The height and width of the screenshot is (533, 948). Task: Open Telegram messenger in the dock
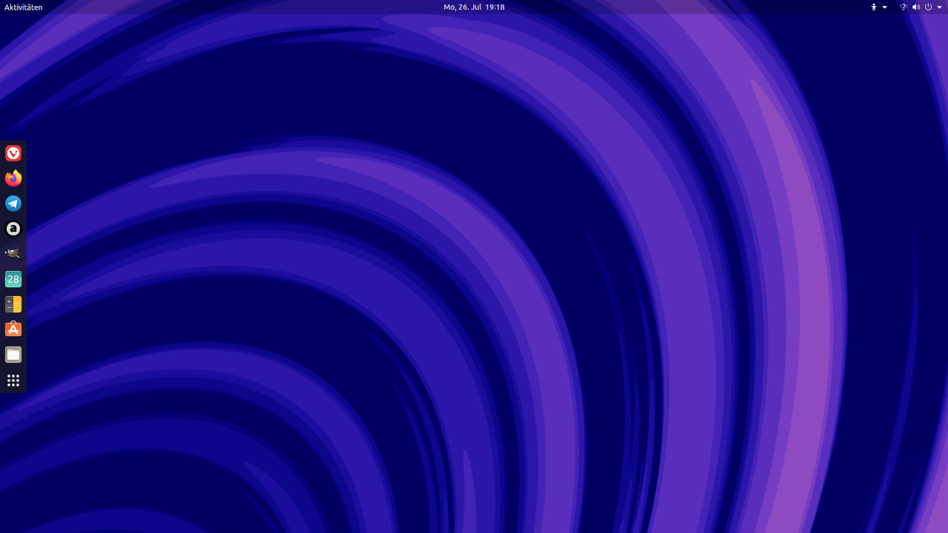(x=13, y=204)
